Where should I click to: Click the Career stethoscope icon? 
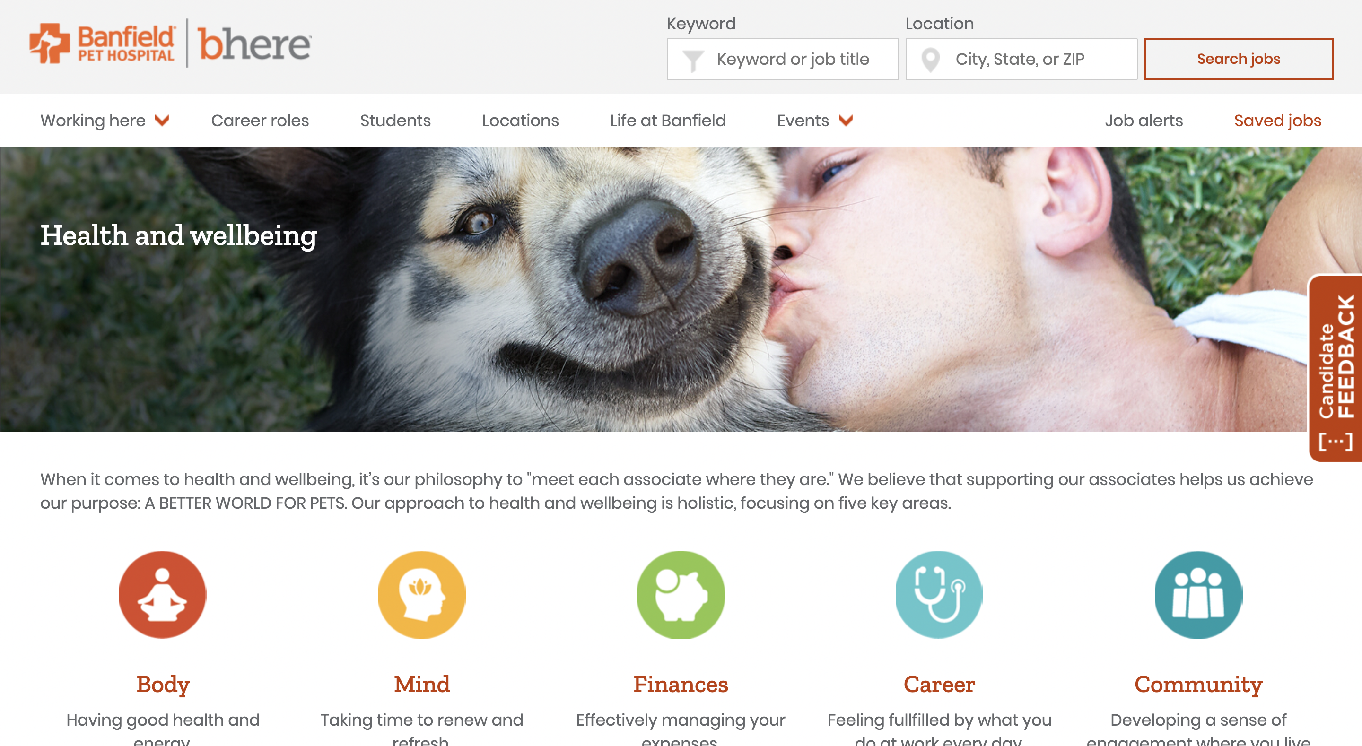tap(939, 594)
